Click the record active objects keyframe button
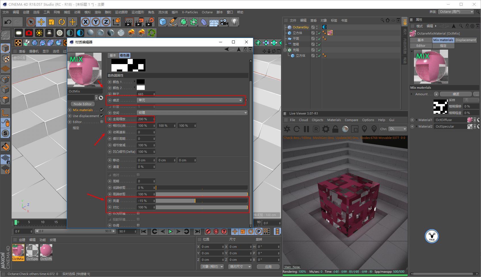481x277 pixels. click(208, 231)
